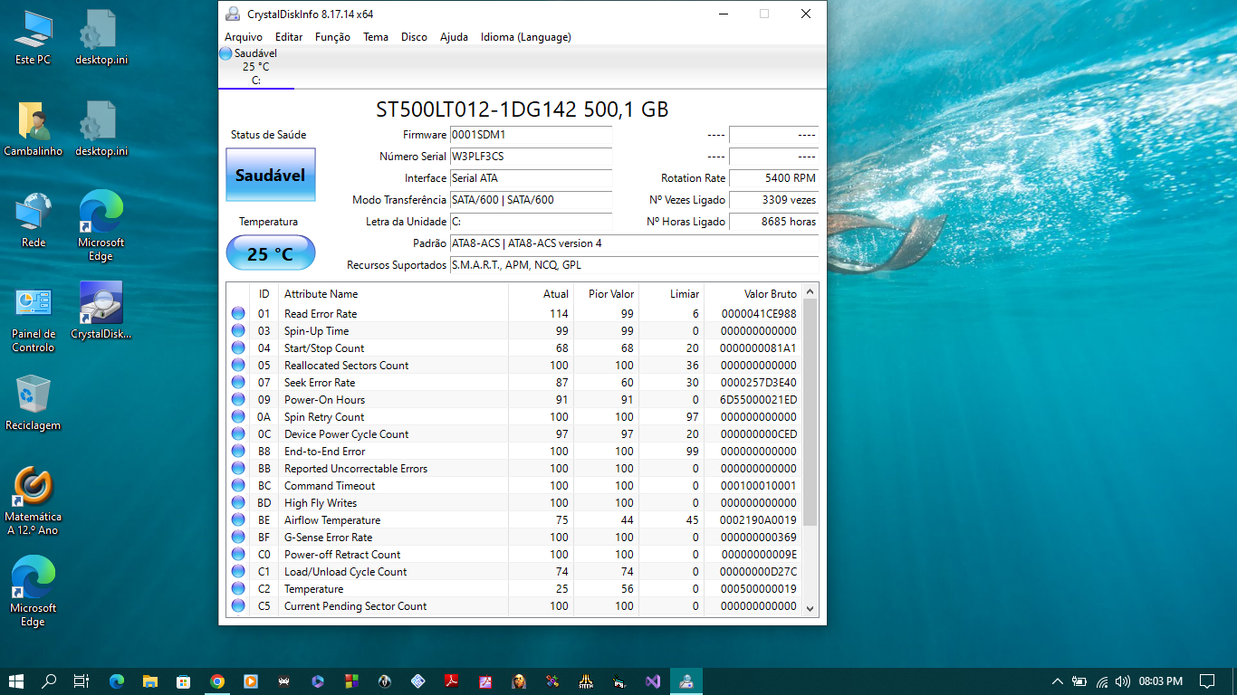1237x695 pixels.
Task: Click the status orb for Read Error Rate
Action: click(238, 314)
